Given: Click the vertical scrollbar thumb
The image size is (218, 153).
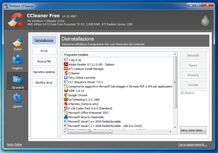Looking at the screenshot, I should (175, 82).
